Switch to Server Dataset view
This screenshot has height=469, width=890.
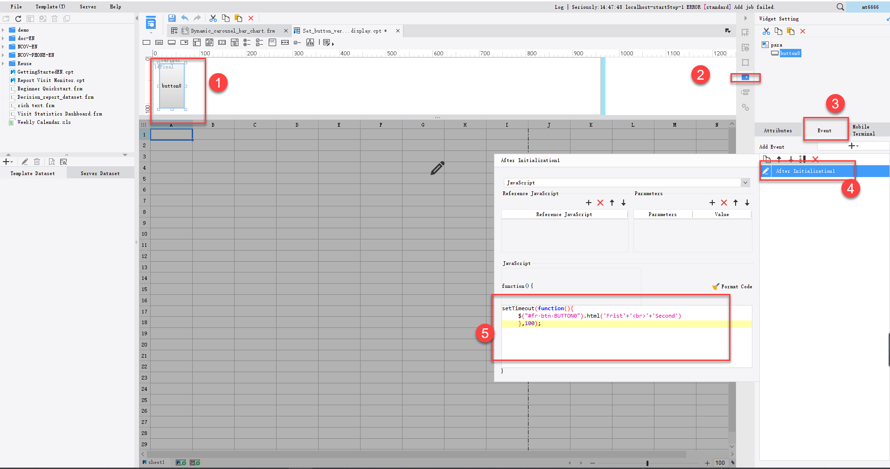[x=100, y=173]
